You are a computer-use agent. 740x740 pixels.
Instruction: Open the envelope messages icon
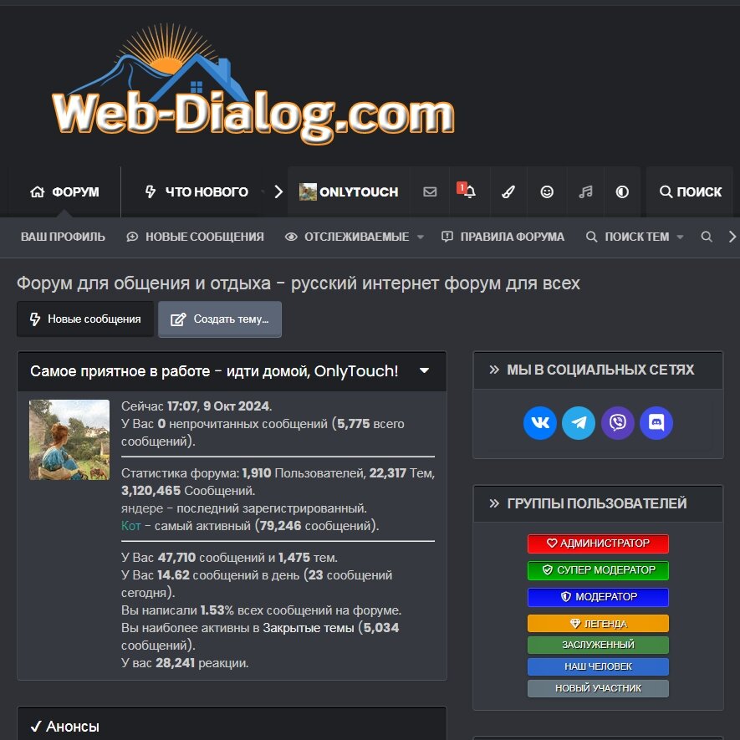(x=430, y=191)
